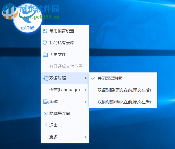The image size is (175, 149).
Task: Expand the 系统 submenu arrow
Action: [86, 102]
